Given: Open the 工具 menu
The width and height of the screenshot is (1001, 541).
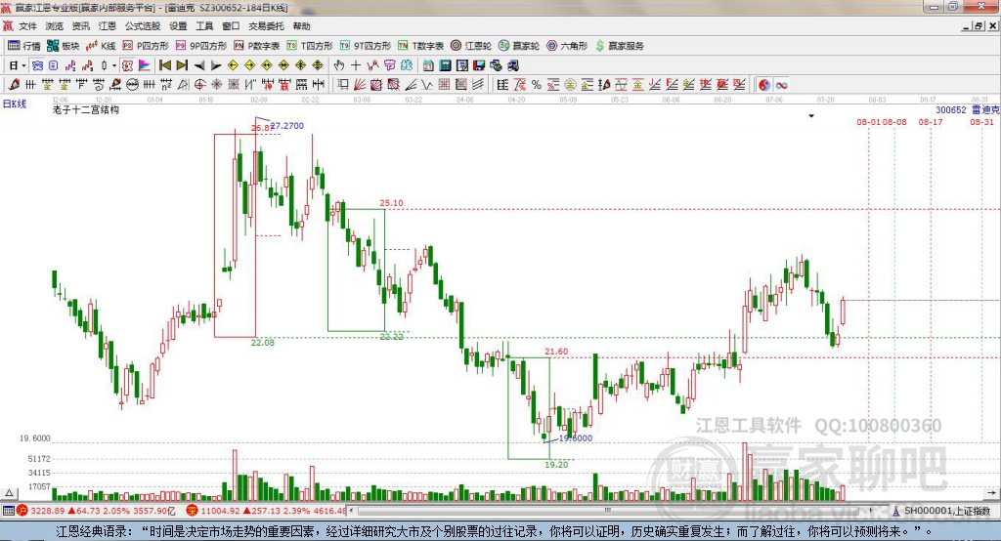Looking at the screenshot, I should 204,26.
